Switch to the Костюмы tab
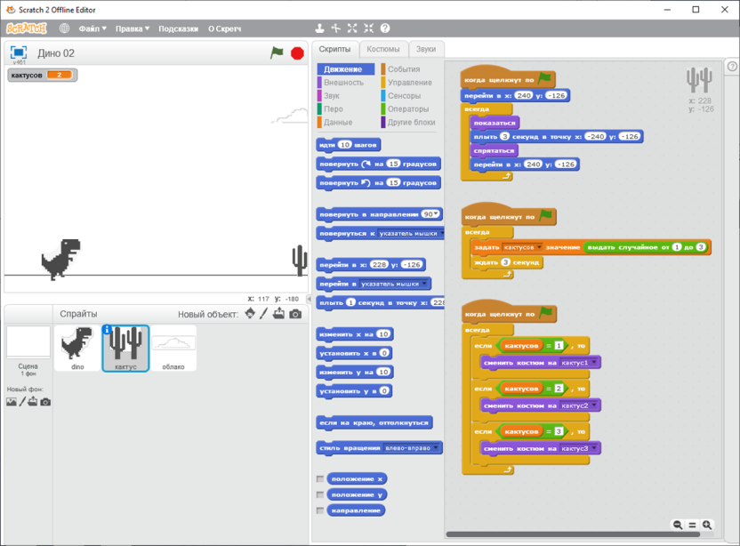The height and width of the screenshot is (546, 740). 382,49
